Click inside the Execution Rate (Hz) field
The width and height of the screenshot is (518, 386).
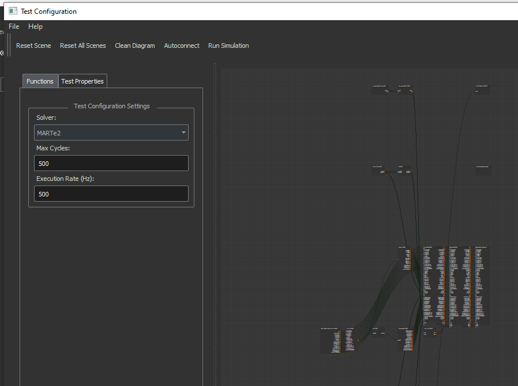coord(111,194)
